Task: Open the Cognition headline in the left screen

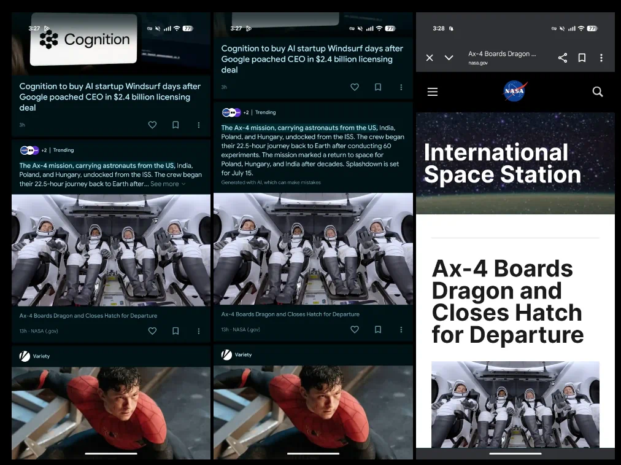Action: coord(110,97)
